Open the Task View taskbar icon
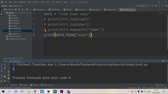This screenshot has width=168, height=94. tap(22, 91)
